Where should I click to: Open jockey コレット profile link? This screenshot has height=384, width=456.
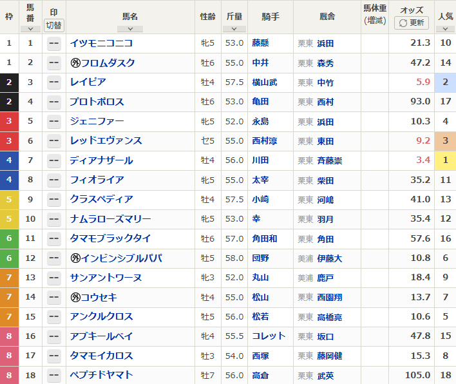[x=269, y=336]
